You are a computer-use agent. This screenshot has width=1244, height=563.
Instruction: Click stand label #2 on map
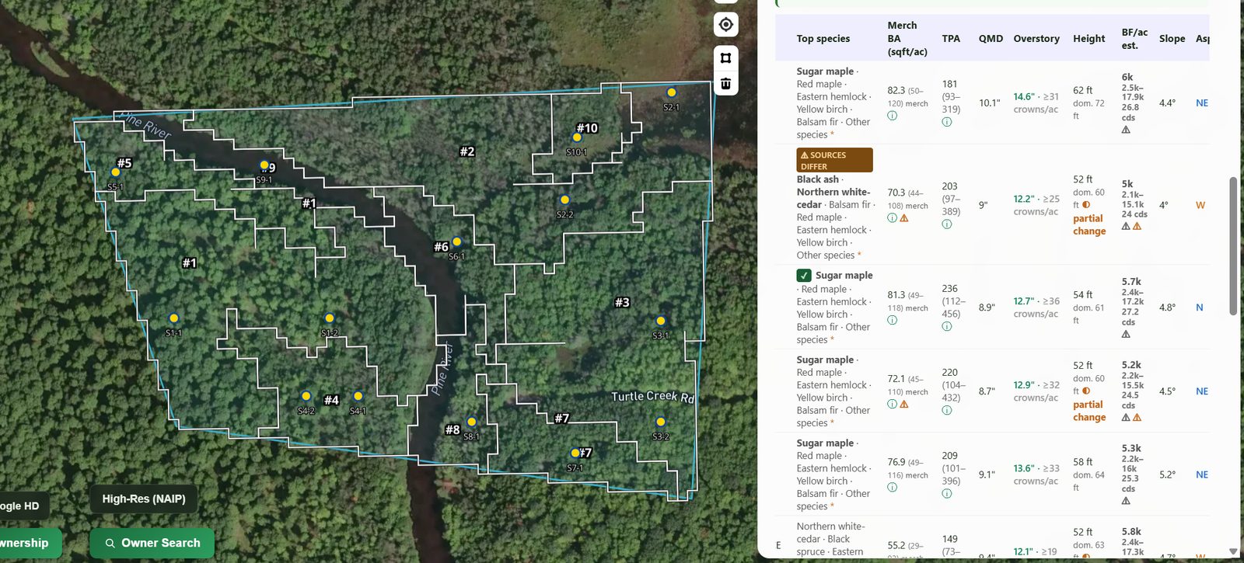click(x=466, y=151)
